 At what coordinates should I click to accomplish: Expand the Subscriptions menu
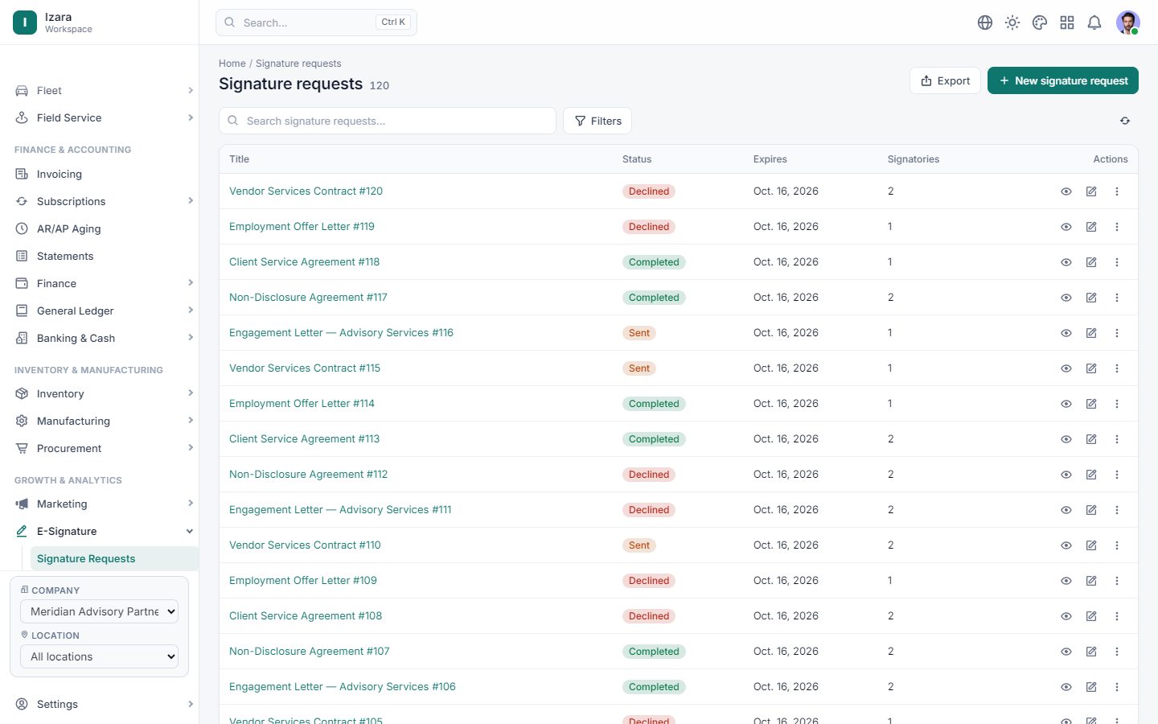coord(105,201)
